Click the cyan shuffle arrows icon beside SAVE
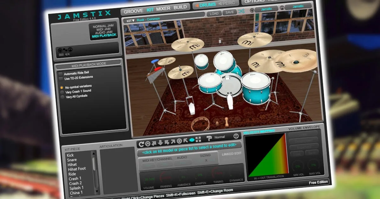Image resolution: width=380 pixels, height=199 pixels. click(242, 11)
